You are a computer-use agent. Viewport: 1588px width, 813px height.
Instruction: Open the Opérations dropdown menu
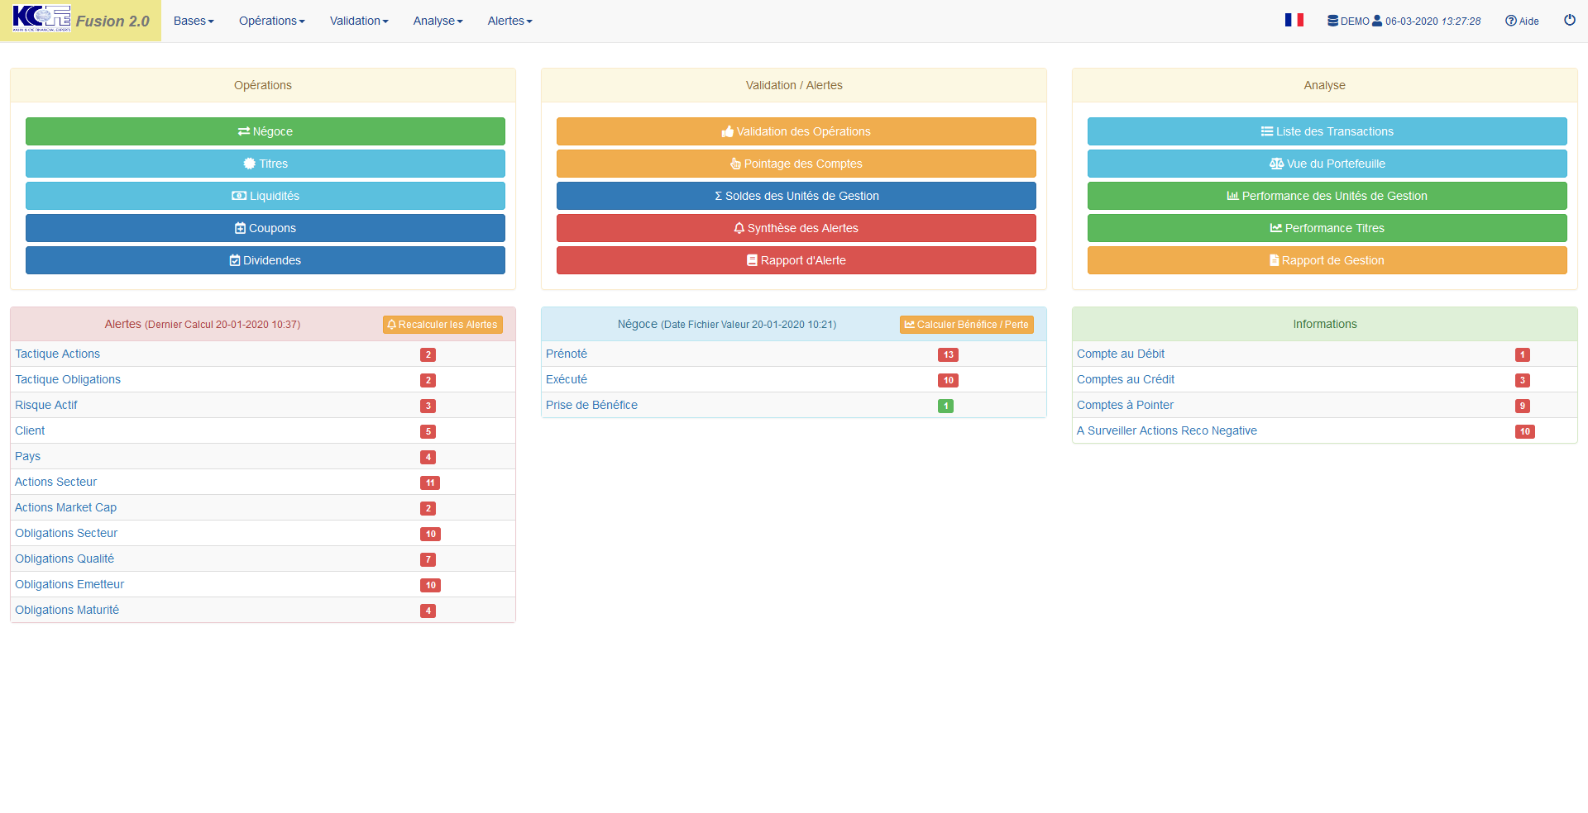(271, 21)
